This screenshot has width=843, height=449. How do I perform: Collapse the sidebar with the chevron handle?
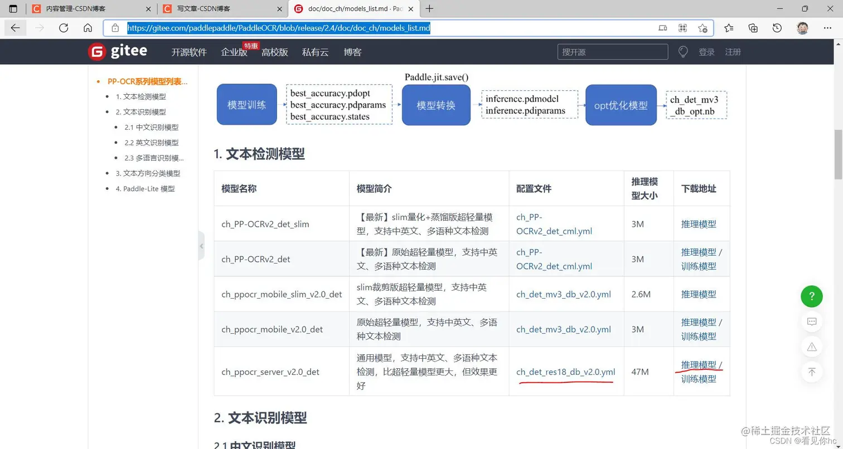pos(201,246)
